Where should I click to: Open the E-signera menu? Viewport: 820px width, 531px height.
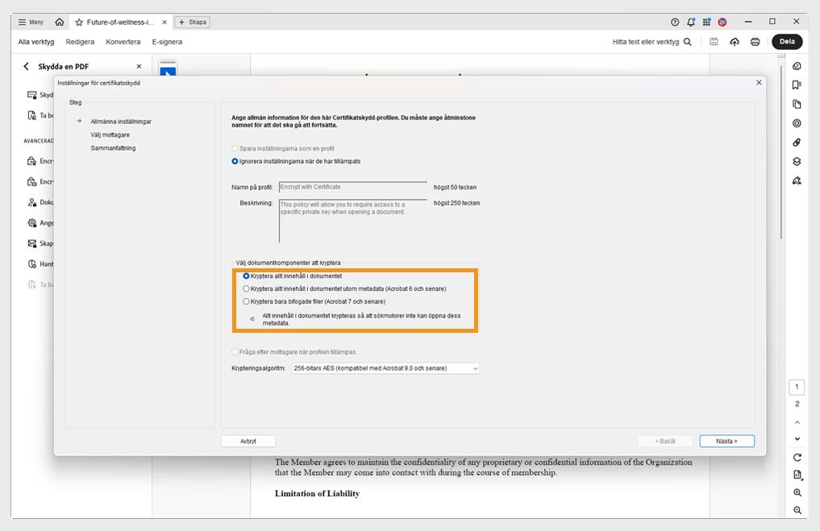[167, 42]
